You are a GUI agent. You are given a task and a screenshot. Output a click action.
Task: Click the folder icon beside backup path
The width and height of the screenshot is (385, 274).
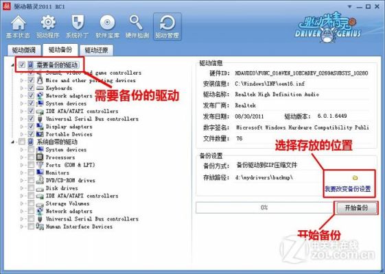355,177
